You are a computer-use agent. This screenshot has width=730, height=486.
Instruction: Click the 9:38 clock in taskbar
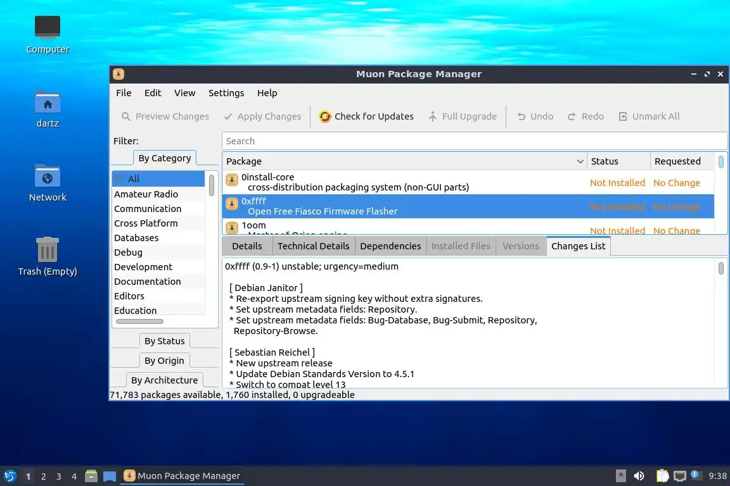click(717, 476)
